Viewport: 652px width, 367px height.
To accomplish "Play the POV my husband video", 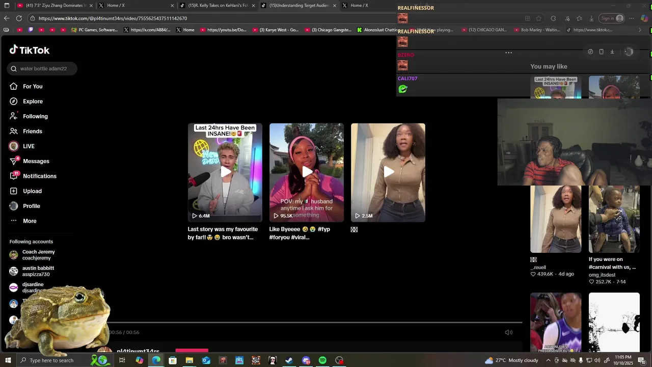I will pyautogui.click(x=307, y=172).
